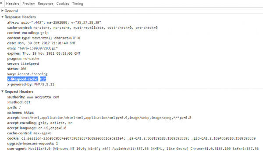
Task: Click the status 200 line
Action: pyautogui.click(x=17, y=69)
